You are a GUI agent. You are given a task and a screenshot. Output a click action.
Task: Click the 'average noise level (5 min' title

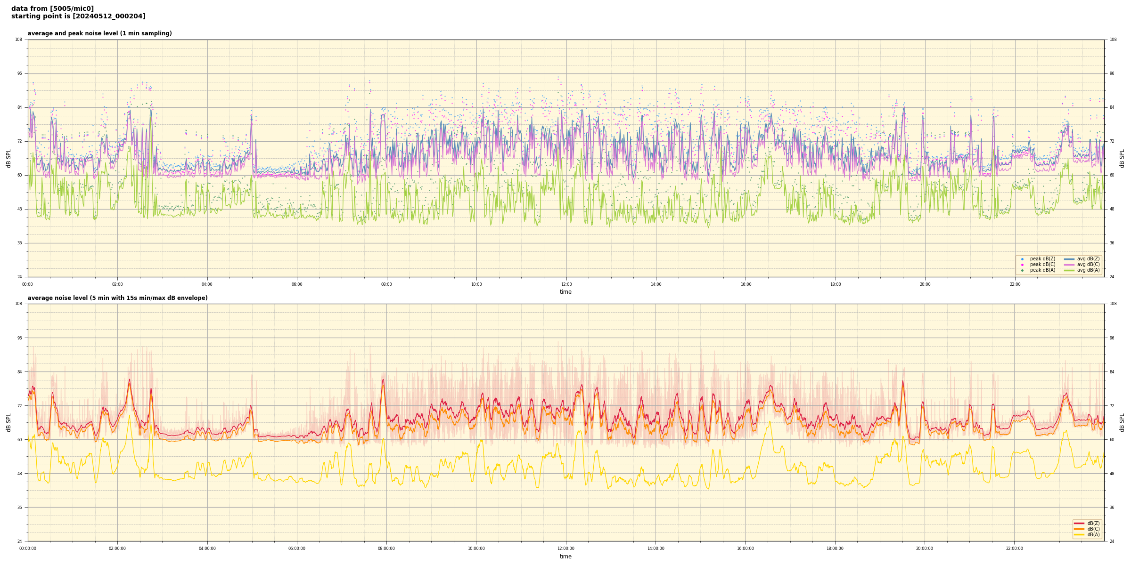(117, 298)
